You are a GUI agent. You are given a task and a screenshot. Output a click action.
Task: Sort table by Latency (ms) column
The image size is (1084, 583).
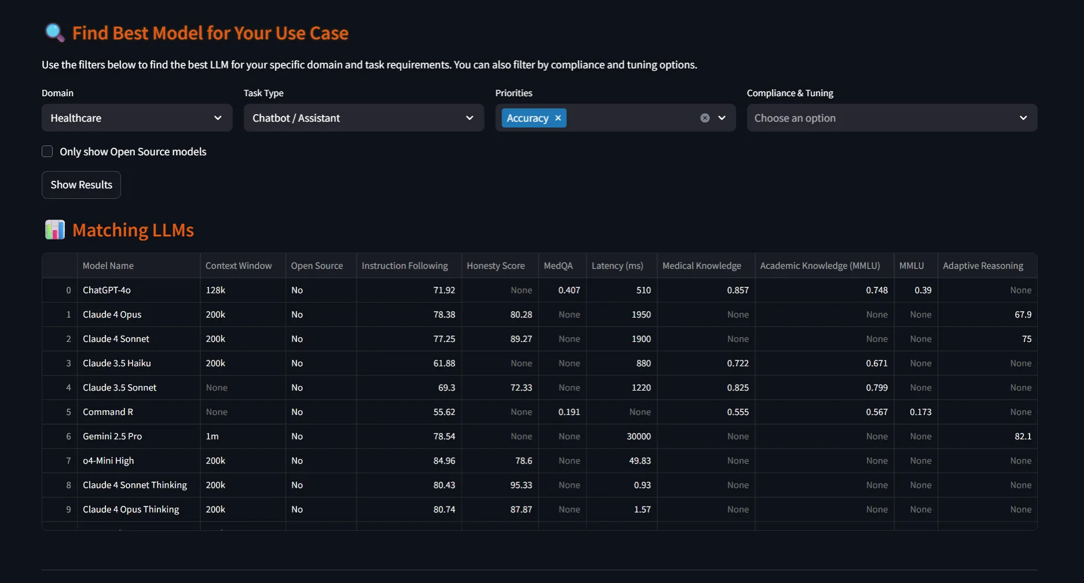pyautogui.click(x=617, y=266)
